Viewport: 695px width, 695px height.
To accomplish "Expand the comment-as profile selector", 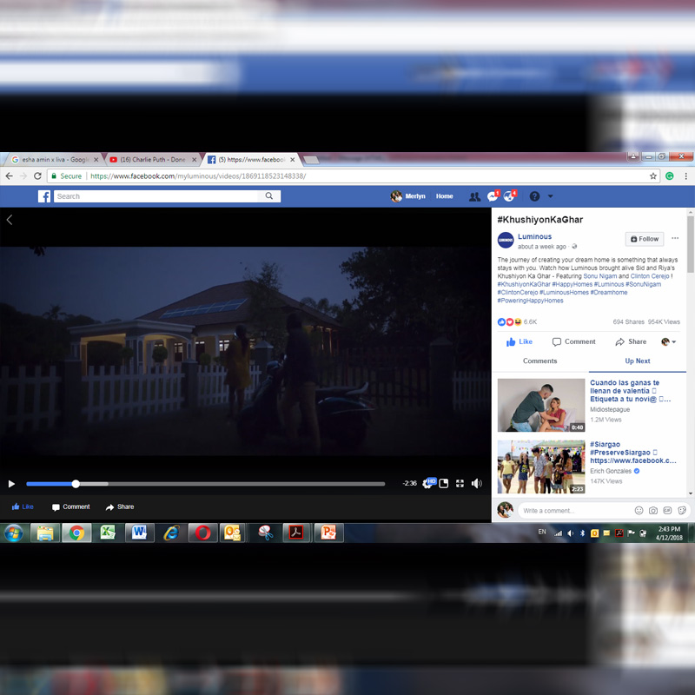I will click(x=669, y=342).
